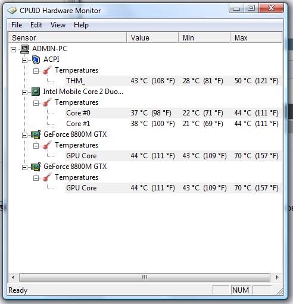Click the thermometer icon under ACPI
This screenshot has width=293, height=304.
pyautogui.click(x=47, y=70)
